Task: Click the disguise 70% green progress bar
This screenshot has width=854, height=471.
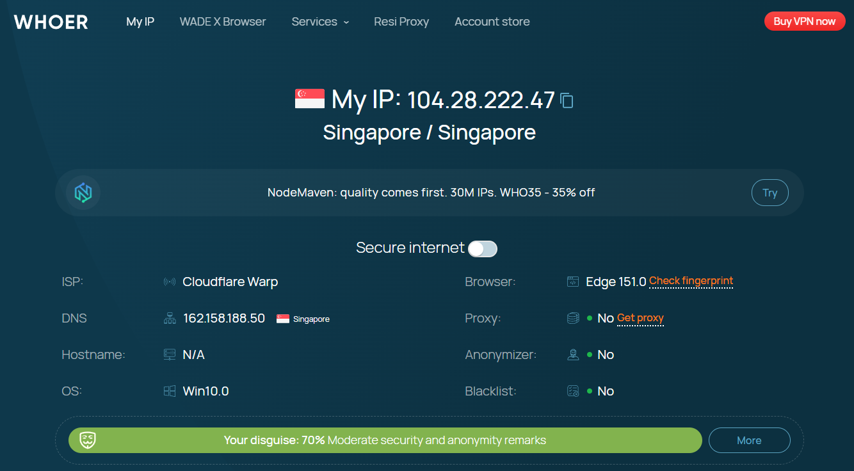Action: (385, 440)
